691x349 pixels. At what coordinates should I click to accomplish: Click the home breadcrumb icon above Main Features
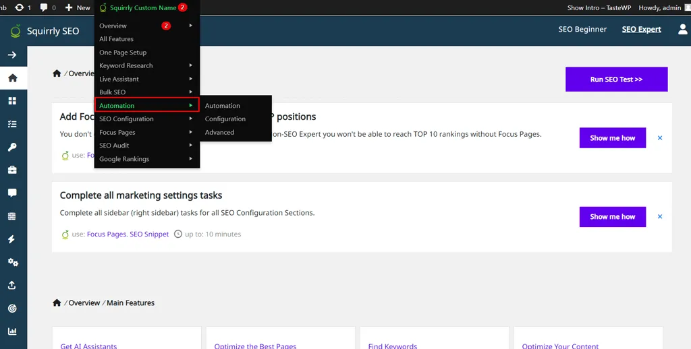57,303
